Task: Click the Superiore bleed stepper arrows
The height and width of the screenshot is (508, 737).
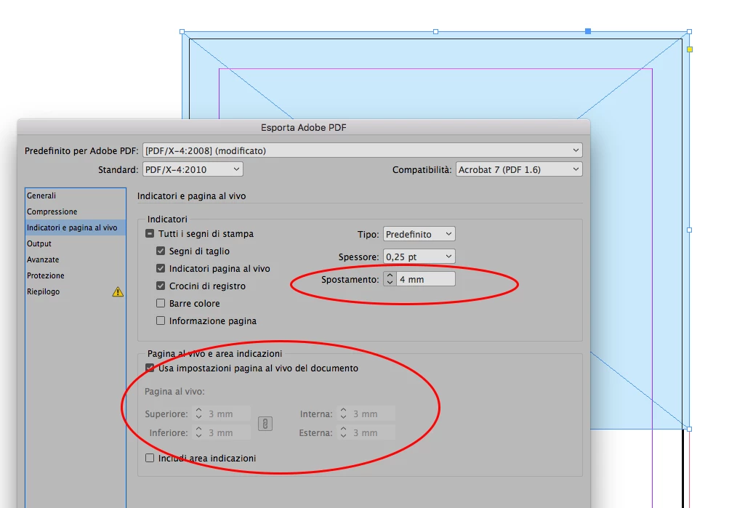Action: point(199,414)
